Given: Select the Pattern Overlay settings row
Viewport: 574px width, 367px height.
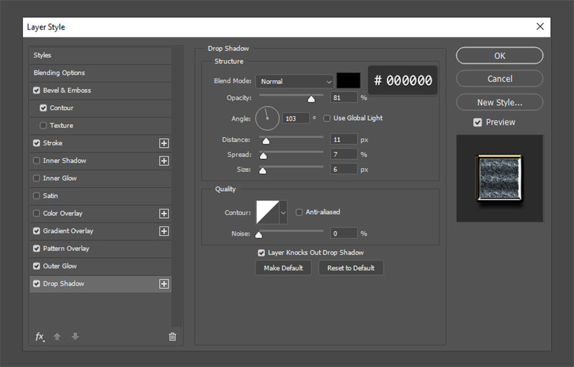Looking at the screenshot, I should (x=100, y=249).
